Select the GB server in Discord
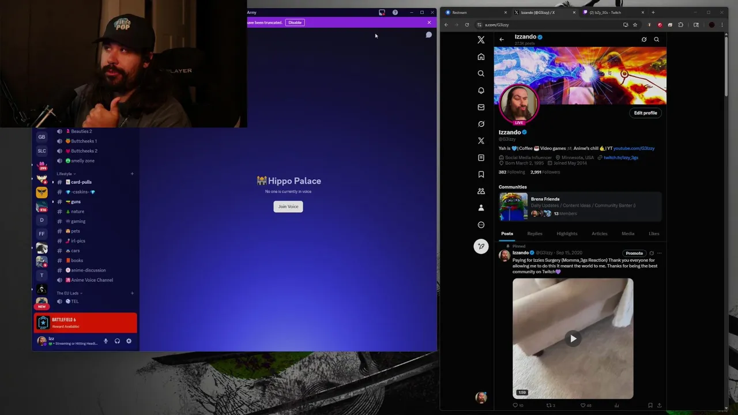Image resolution: width=738 pixels, height=415 pixels. [x=42, y=137]
